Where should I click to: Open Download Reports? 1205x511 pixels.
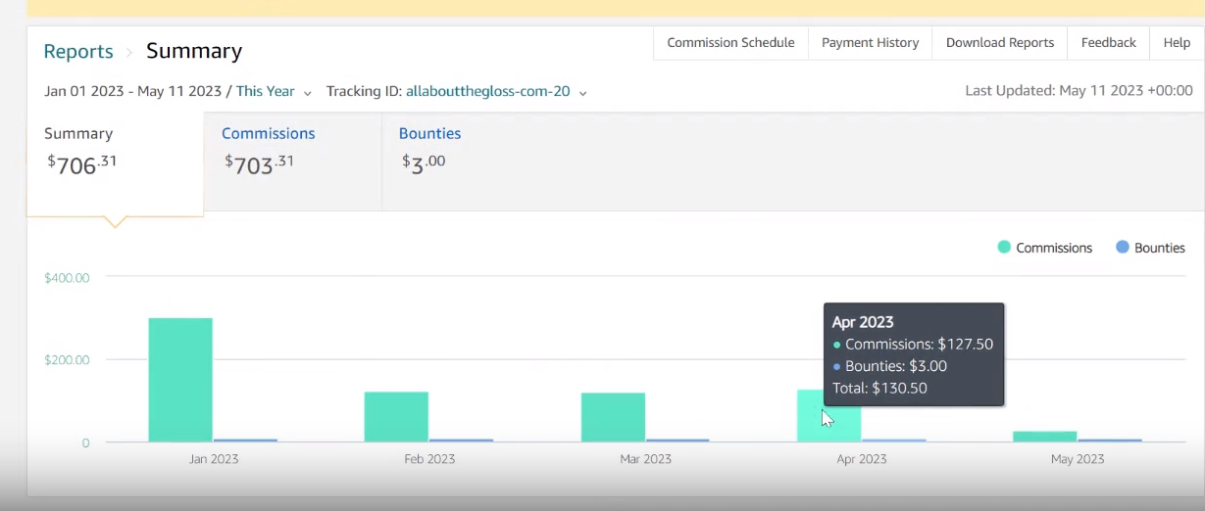pyautogui.click(x=999, y=43)
